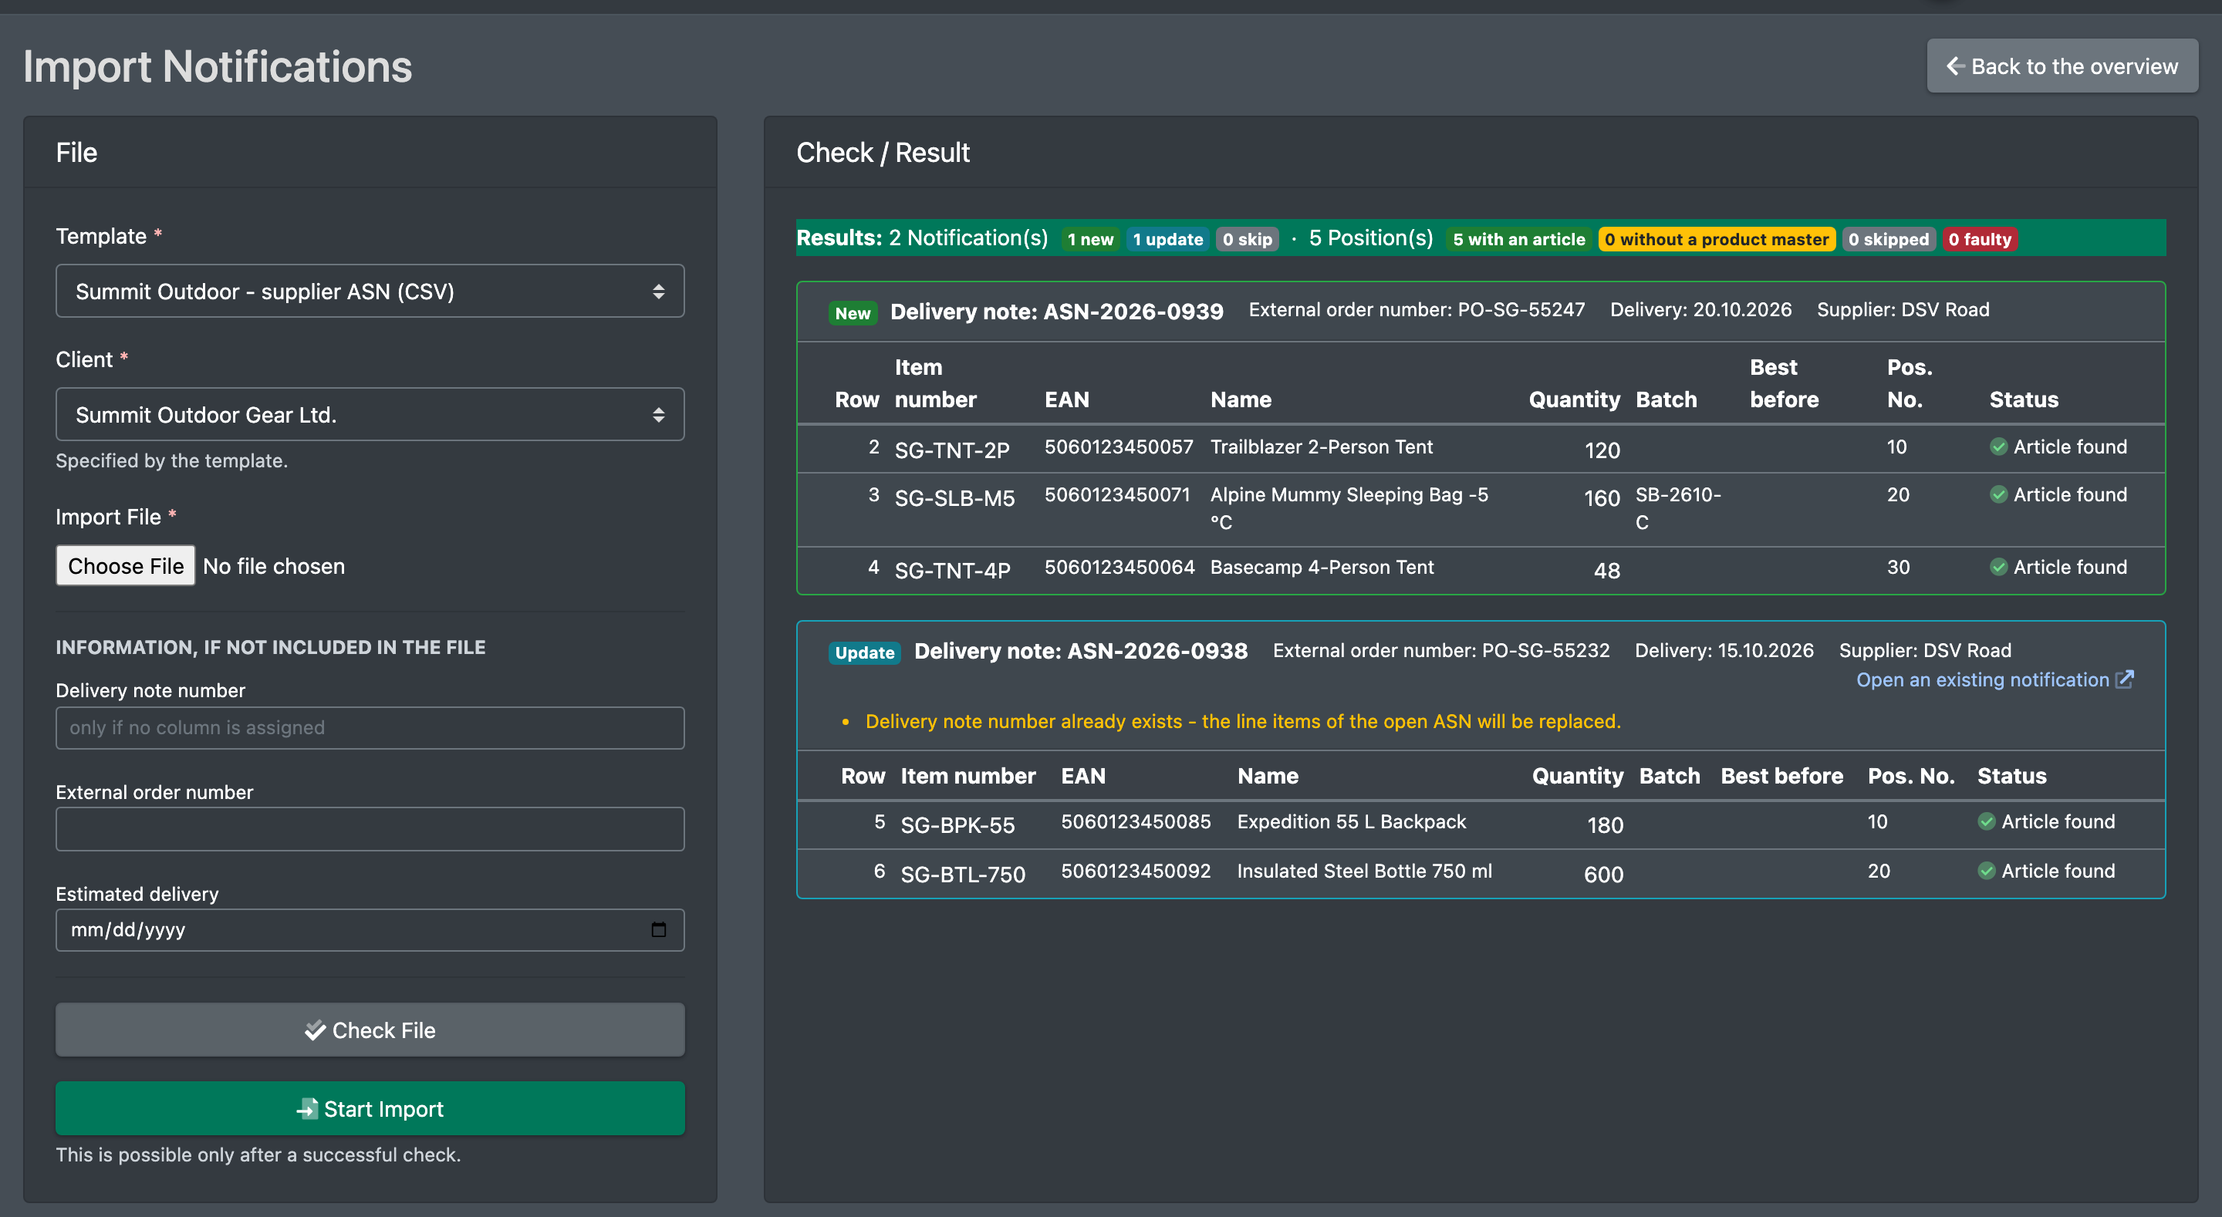This screenshot has width=2222, height=1217.
Task: Select Delivery note: ASN-2026-0938 heading
Action: (1081, 651)
